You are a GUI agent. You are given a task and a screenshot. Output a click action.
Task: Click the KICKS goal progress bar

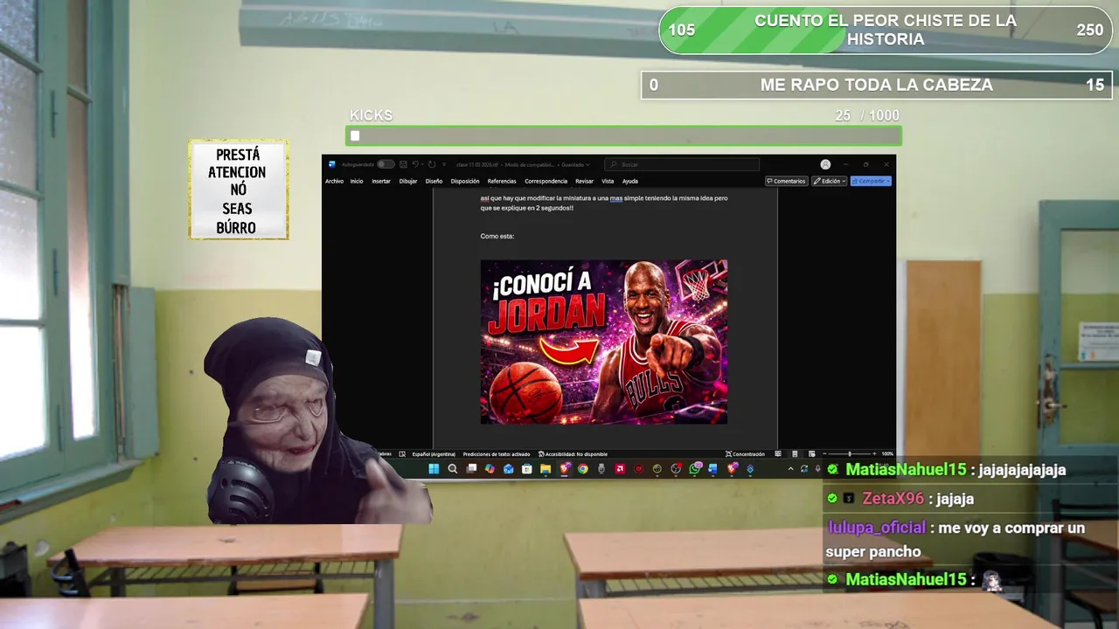623,135
